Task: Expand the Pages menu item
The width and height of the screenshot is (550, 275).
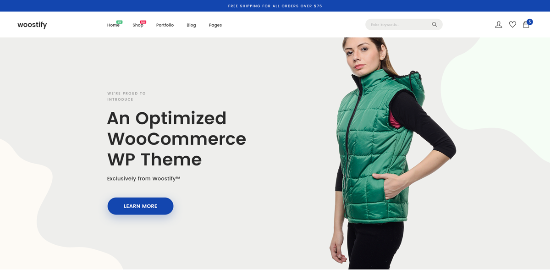Action: (215, 25)
